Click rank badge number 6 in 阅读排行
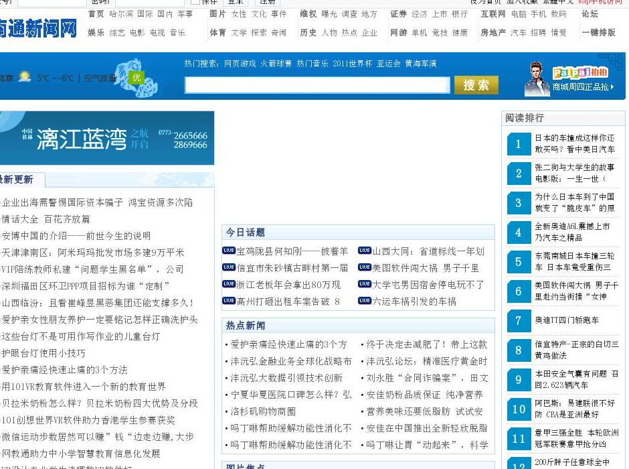 519,291
